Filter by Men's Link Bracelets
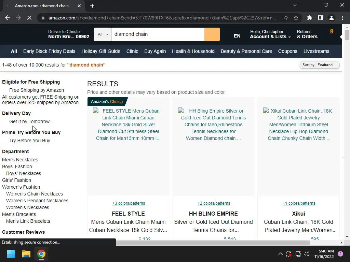The width and height of the screenshot is (350, 262). coord(28,221)
